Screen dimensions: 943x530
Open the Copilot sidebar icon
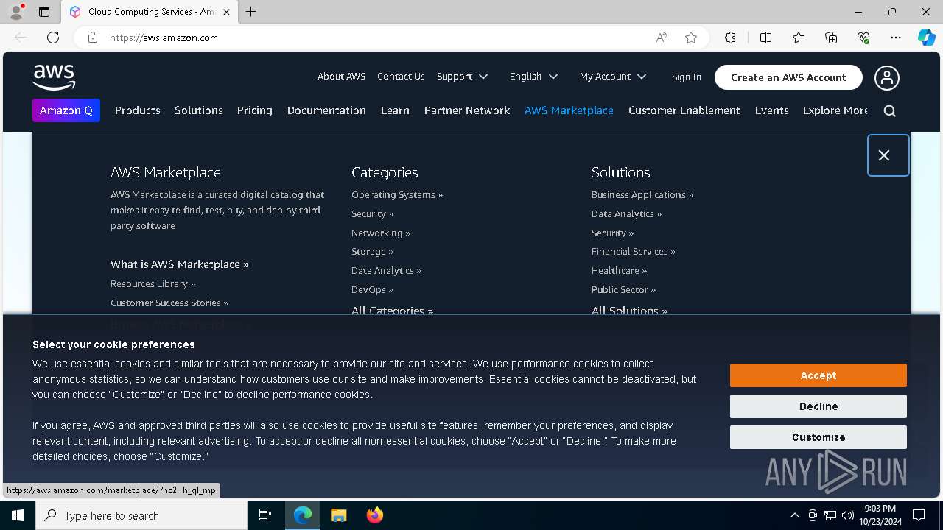point(926,38)
